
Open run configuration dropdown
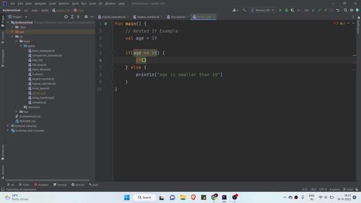pyautogui.click(x=263, y=10)
